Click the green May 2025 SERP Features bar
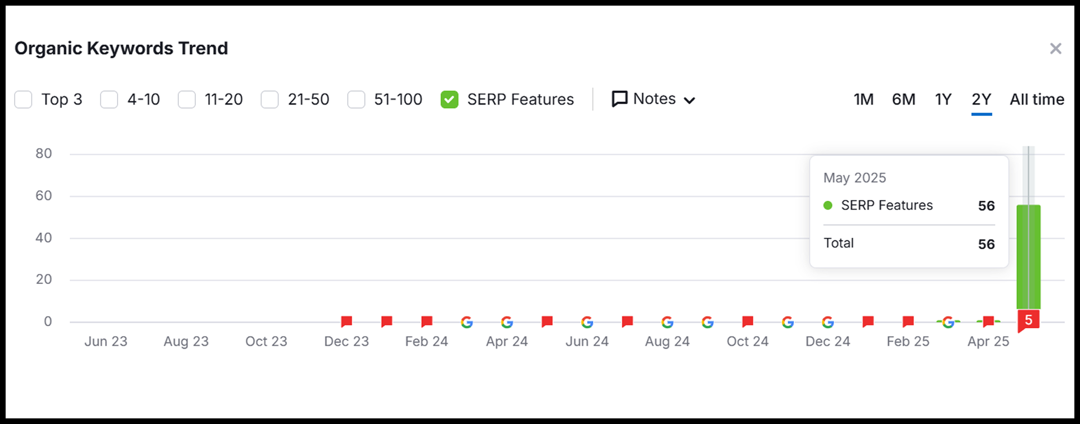The image size is (1080, 424). 1028,257
